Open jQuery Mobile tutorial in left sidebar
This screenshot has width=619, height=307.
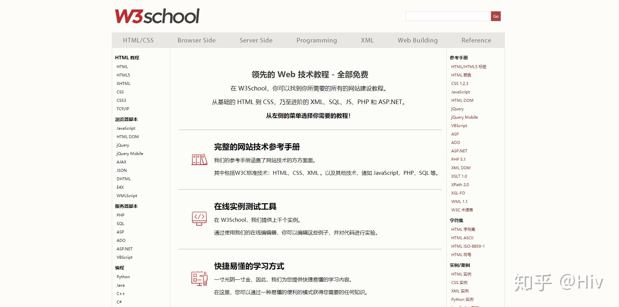point(130,153)
